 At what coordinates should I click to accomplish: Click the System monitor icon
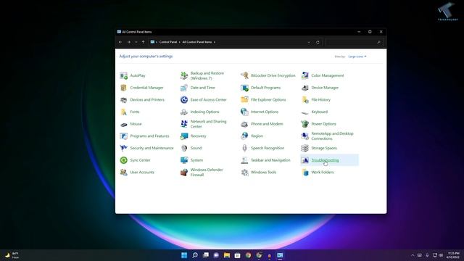coord(184,160)
